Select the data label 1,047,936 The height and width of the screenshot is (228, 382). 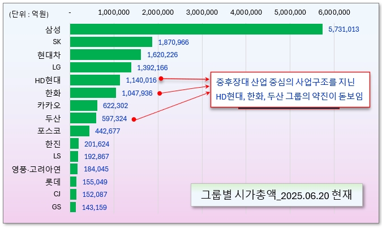(x=137, y=93)
